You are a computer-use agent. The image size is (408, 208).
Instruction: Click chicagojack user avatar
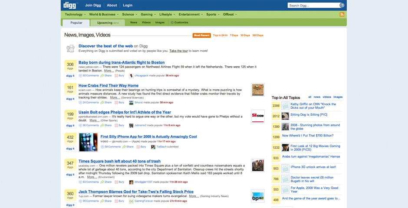[131, 75]
